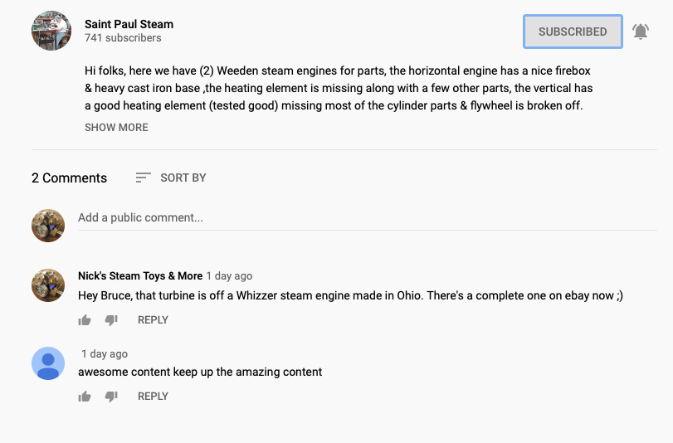This screenshot has height=443, width=673.
Task: Expand description with SHOW MORE
Action: pos(116,128)
